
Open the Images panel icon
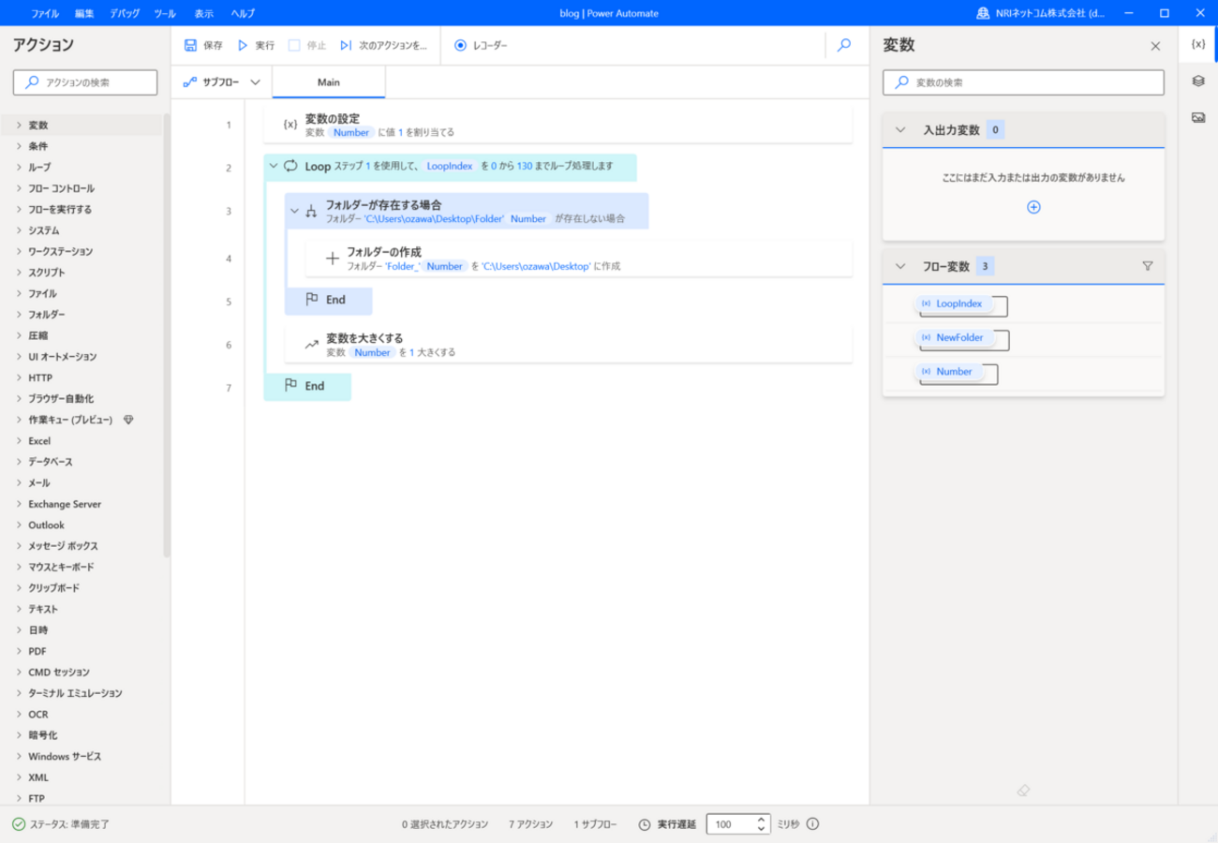pos(1197,117)
